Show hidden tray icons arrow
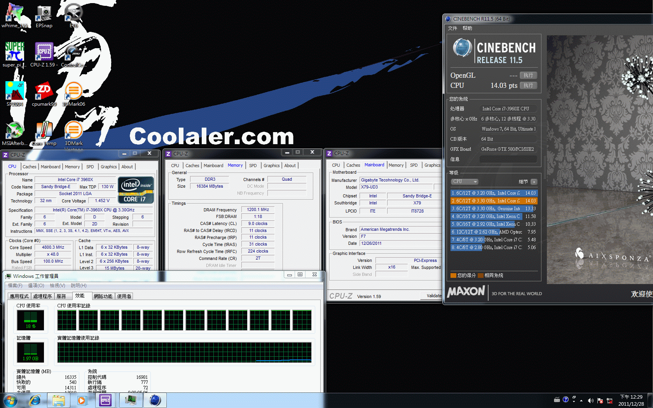The height and width of the screenshot is (408, 653). (581, 400)
